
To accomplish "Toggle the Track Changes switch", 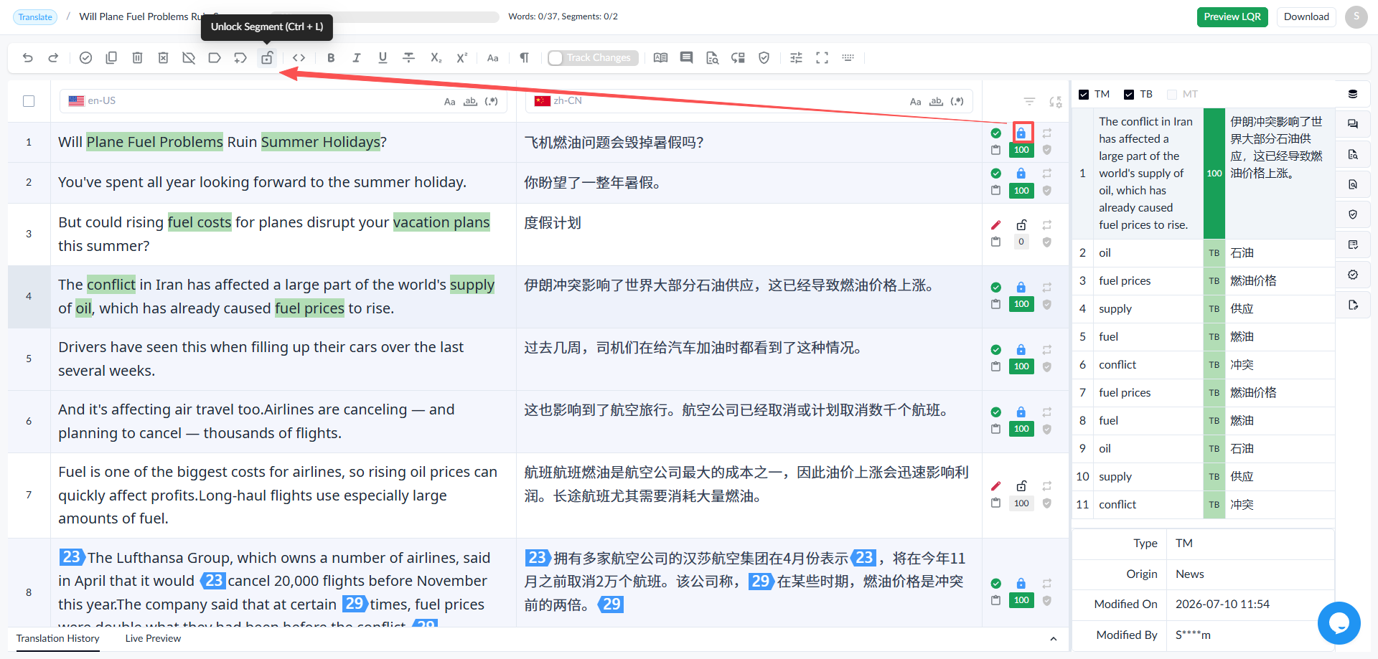I will point(593,58).
